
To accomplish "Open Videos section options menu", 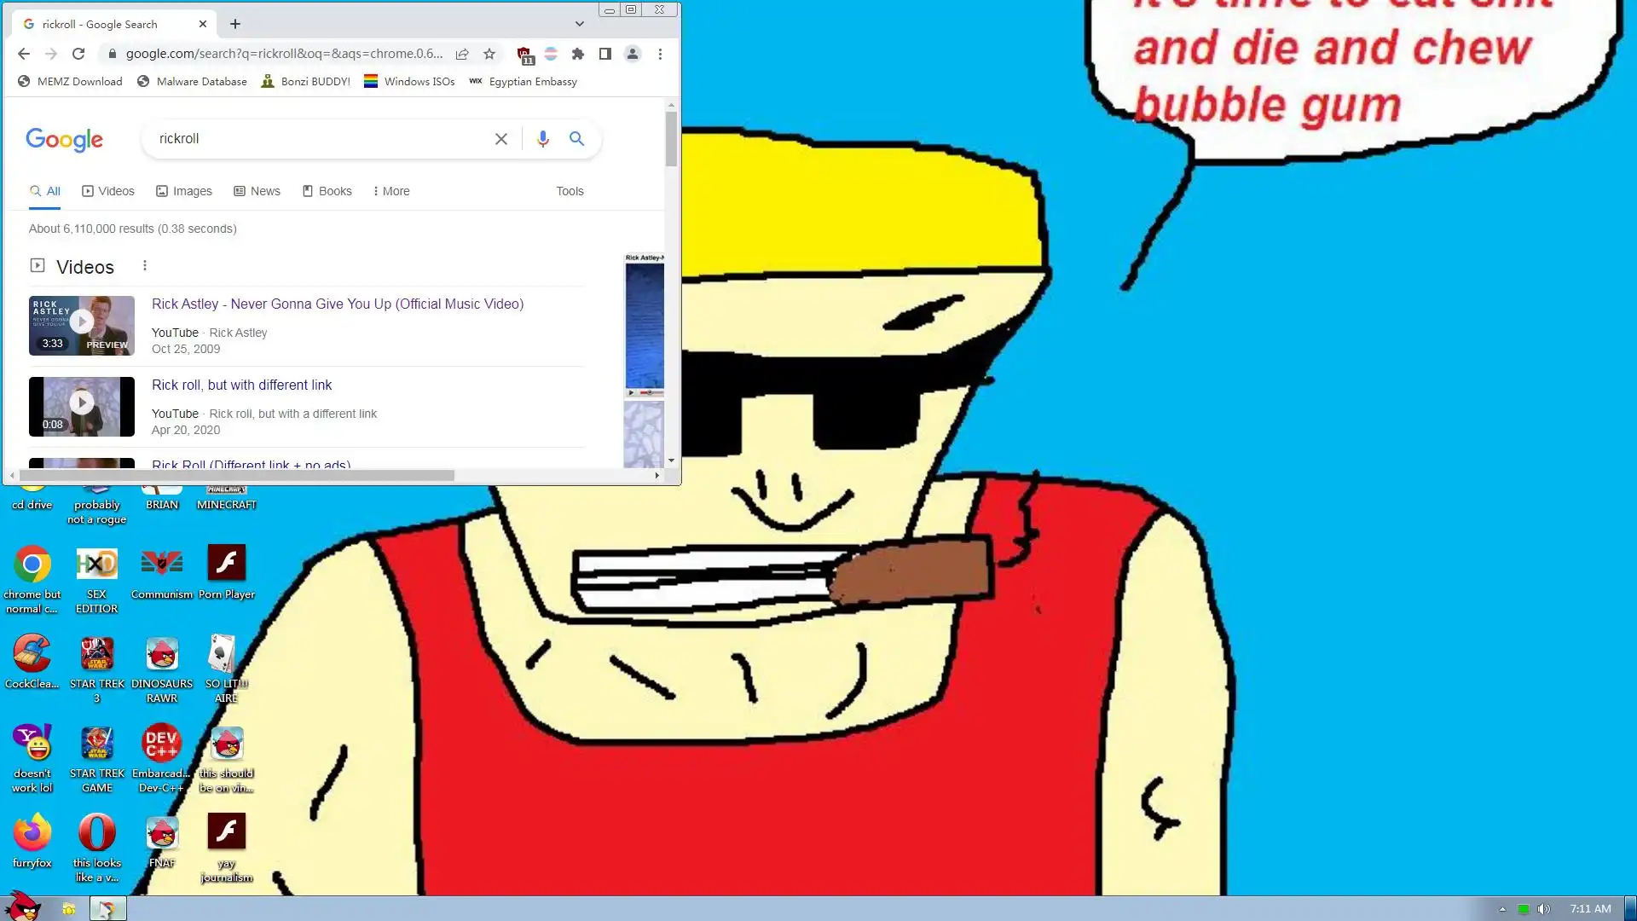I will (x=145, y=266).
